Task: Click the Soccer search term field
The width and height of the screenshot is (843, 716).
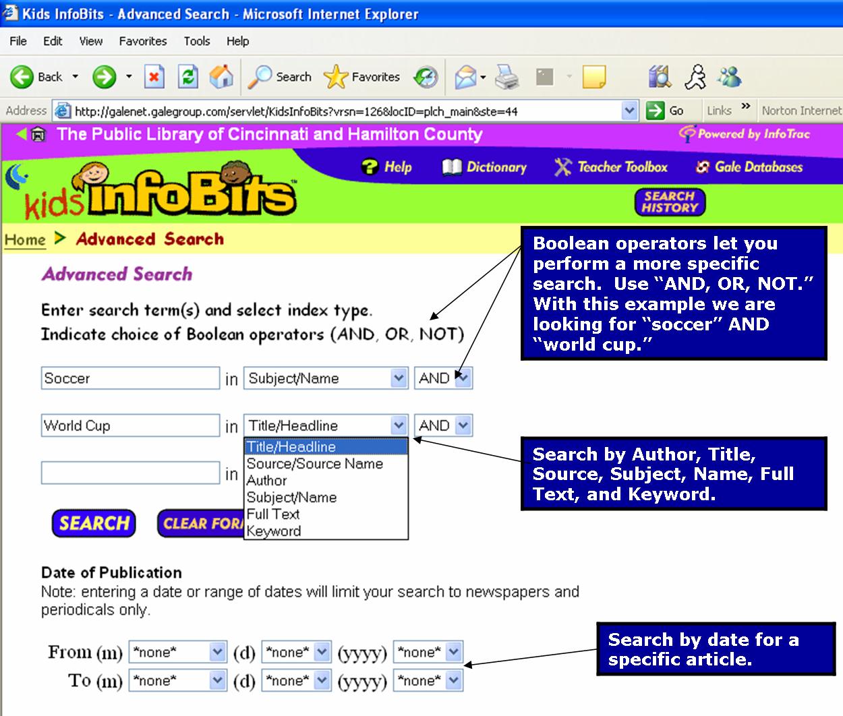Action: (130, 378)
